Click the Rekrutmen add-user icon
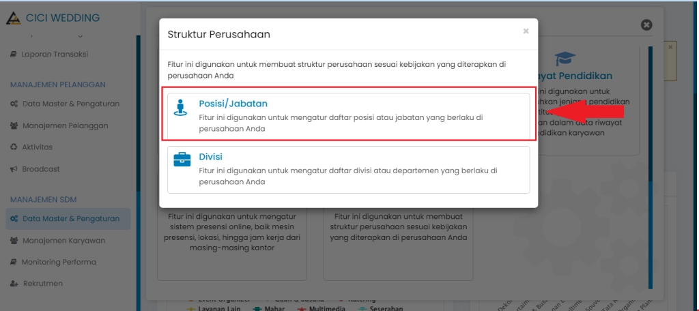Viewport: 699px width, 311px height. pyautogui.click(x=14, y=284)
